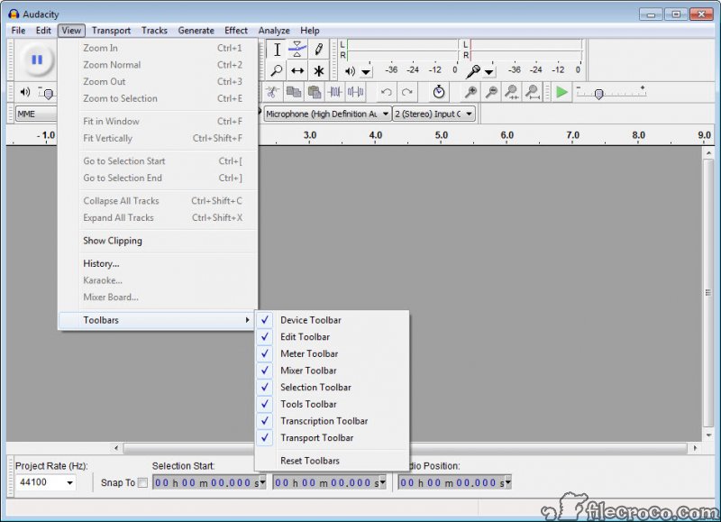The width and height of the screenshot is (721, 522).
Task: Open the File menu
Action: (x=18, y=31)
